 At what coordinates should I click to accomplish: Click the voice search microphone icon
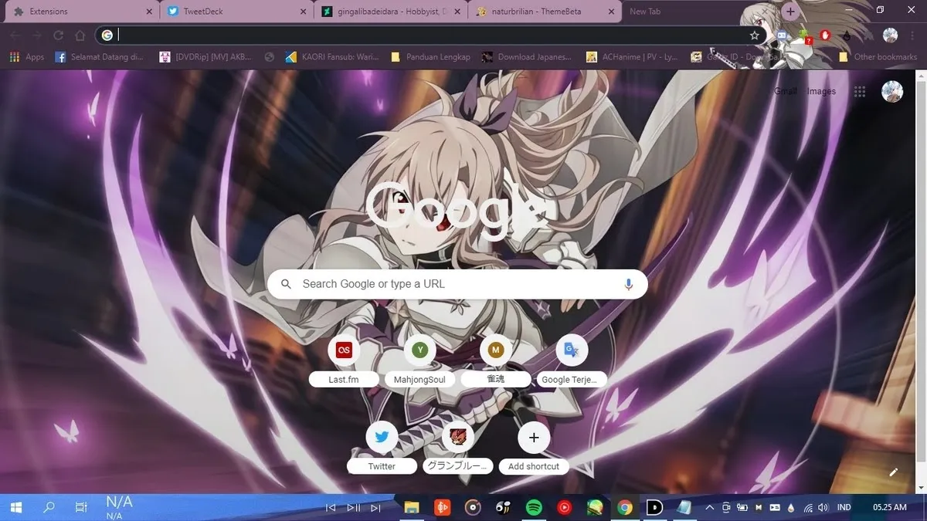[x=628, y=284]
